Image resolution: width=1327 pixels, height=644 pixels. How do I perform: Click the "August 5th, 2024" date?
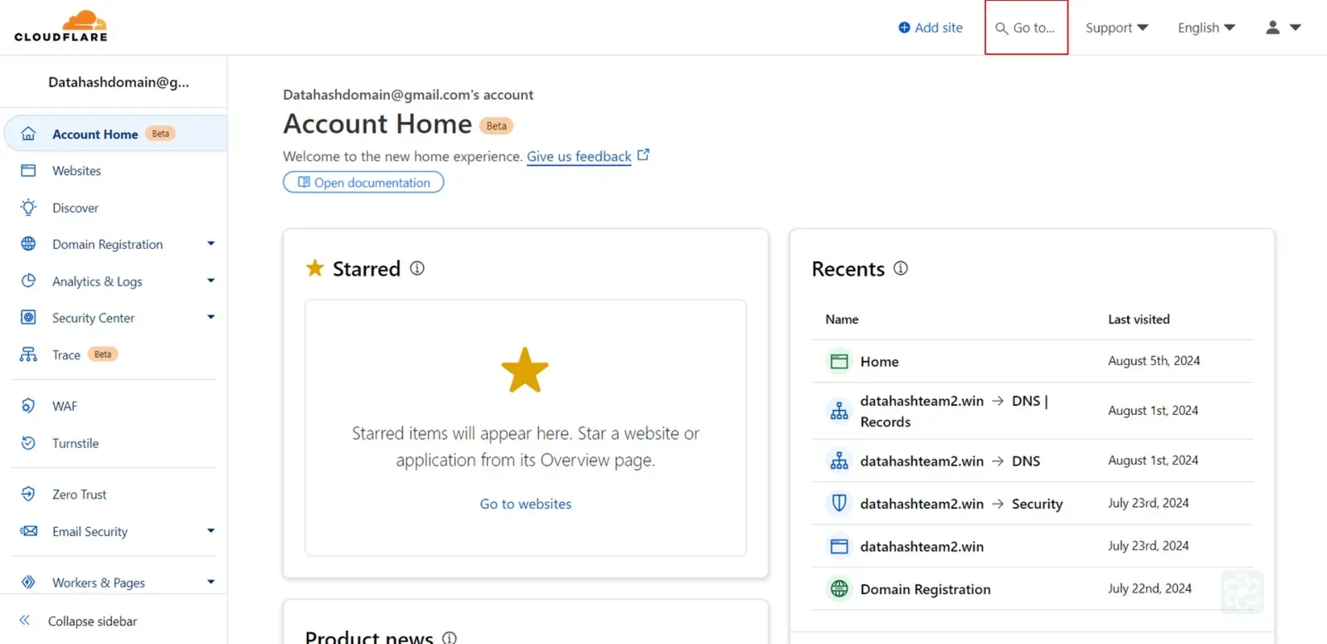[x=1154, y=360]
